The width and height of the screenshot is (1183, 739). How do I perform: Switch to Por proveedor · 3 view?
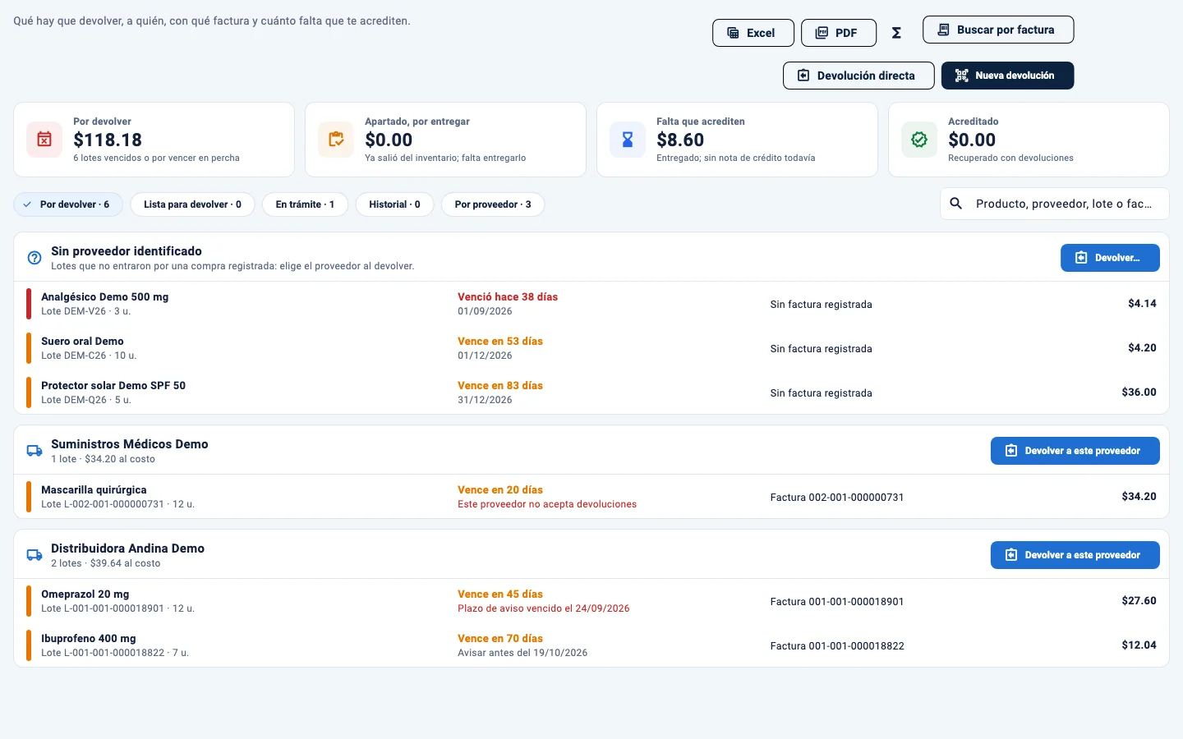tap(493, 204)
